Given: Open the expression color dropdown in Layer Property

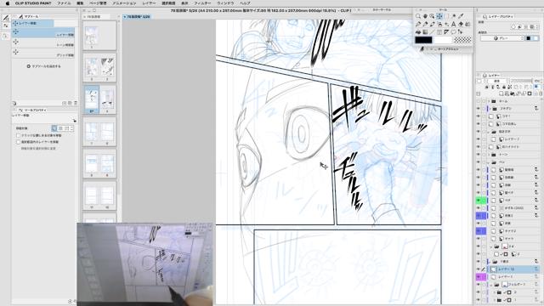Looking at the screenshot, I should pyautogui.click(x=501, y=38).
